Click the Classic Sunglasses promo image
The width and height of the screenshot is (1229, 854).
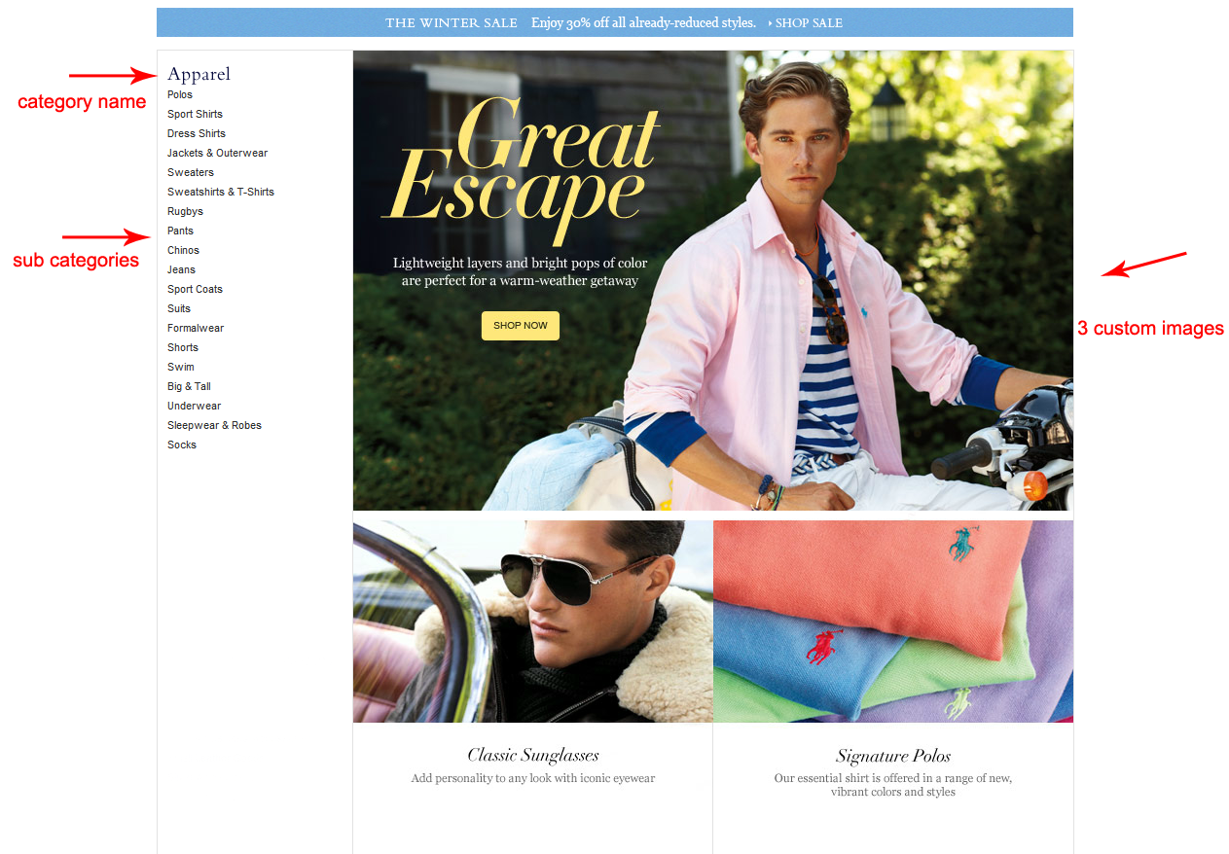coord(533,622)
